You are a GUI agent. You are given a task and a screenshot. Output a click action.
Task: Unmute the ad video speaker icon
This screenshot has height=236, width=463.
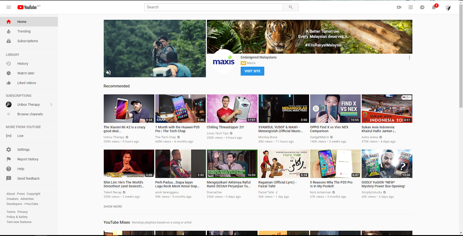tap(109, 73)
